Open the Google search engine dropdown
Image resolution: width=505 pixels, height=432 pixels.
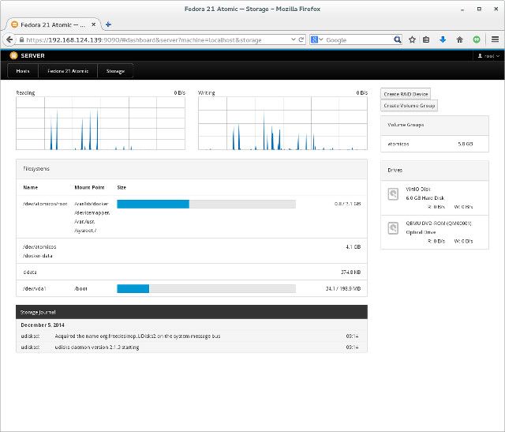tap(316, 39)
